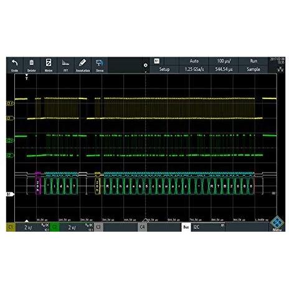Toggle channel C1 yellow label
The image size is (289, 289).
[x=11, y=227]
